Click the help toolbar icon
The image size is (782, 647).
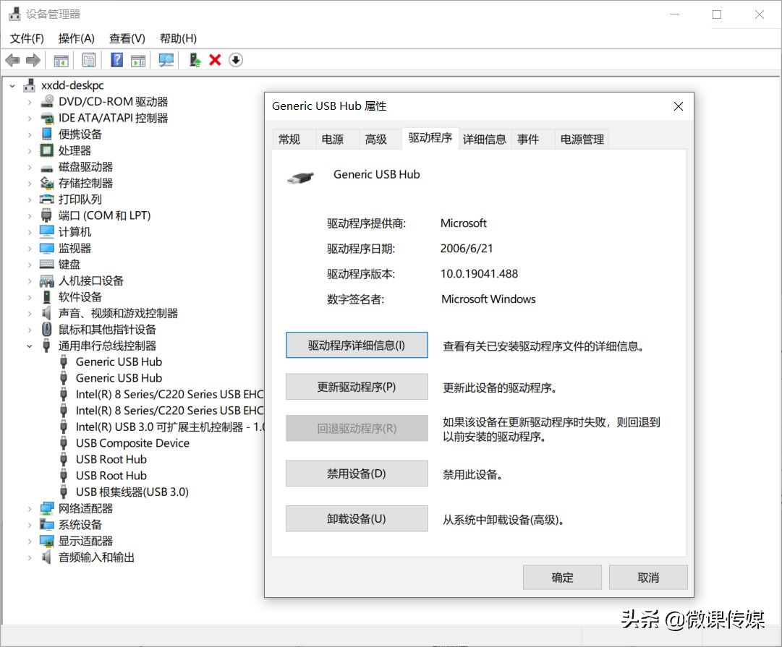click(116, 60)
